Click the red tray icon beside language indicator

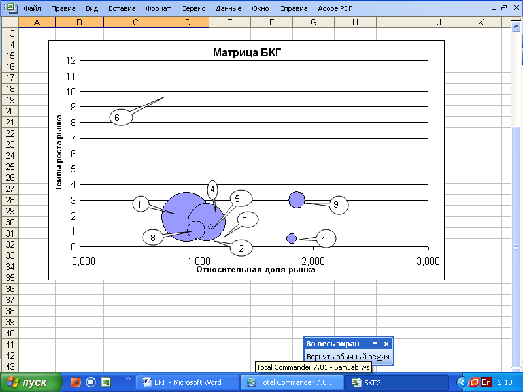475,382
